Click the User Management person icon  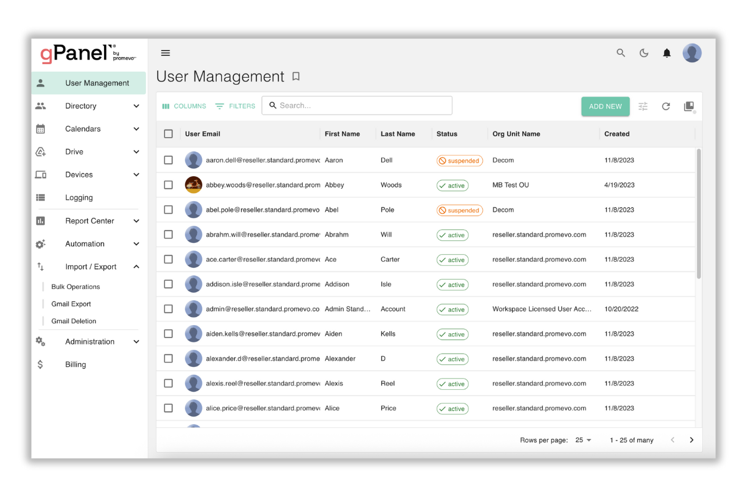40,83
